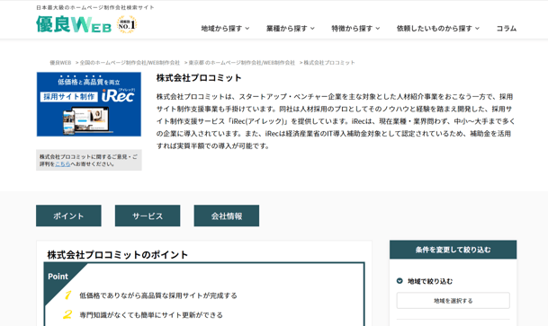Viewport: 548px width, 326px height.
Task: Click the こちら feedback link
Action: coord(63,163)
